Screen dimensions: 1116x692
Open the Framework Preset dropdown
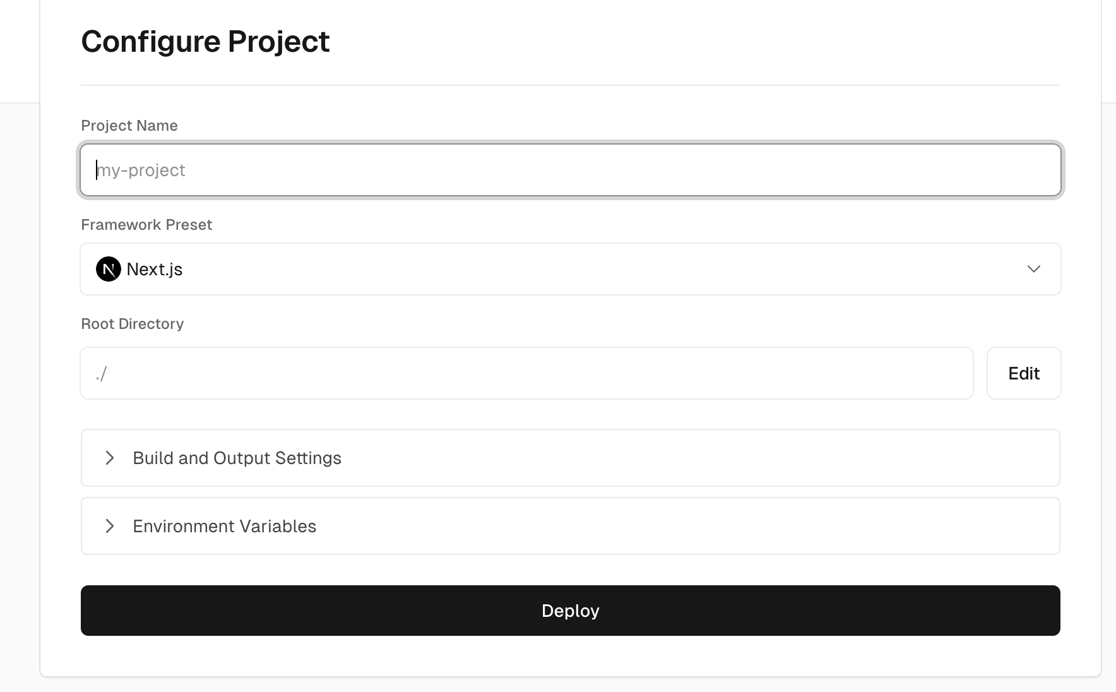click(x=569, y=269)
